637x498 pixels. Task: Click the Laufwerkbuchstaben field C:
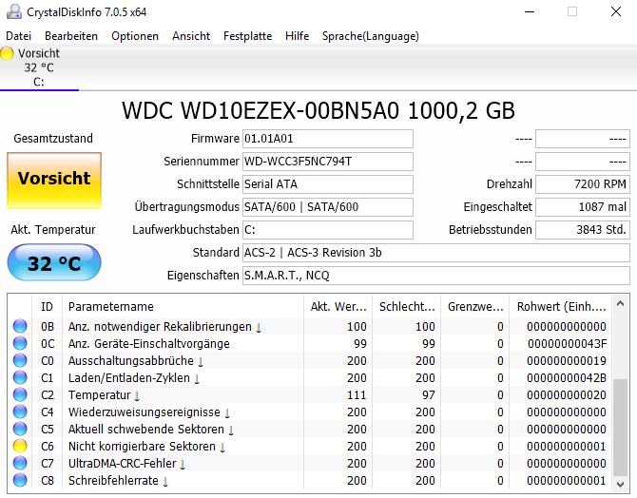coord(328,230)
